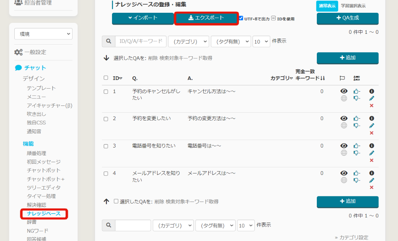
Task: Toggle visibility eye for QA 3
Action: coord(344,146)
